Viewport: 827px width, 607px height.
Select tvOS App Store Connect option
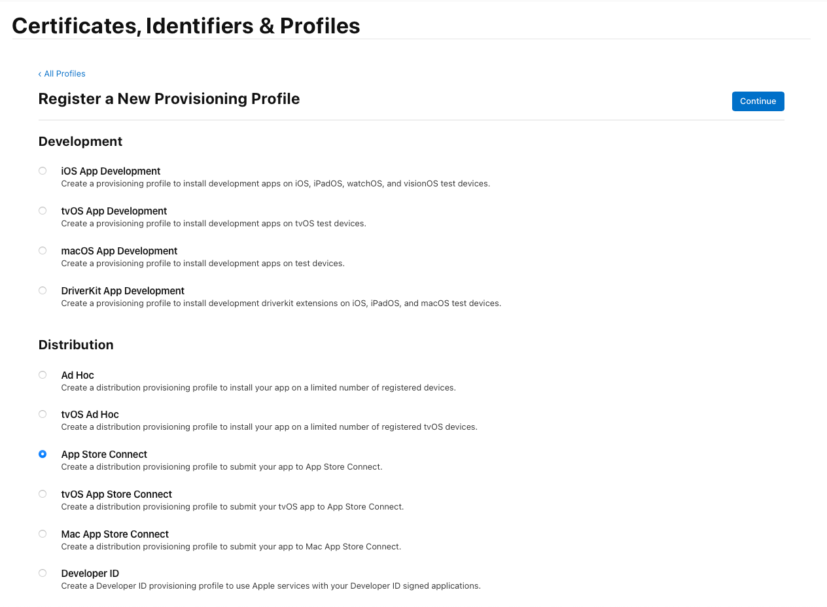pos(42,493)
